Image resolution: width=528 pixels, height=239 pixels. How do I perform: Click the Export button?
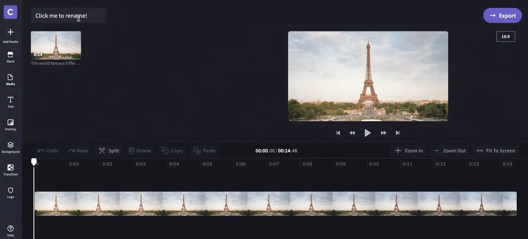point(502,15)
